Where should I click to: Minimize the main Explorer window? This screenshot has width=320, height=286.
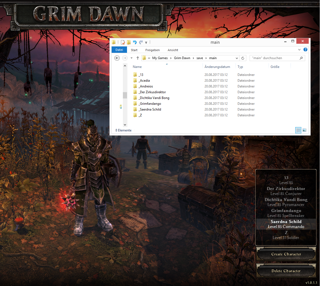[x=285, y=42]
